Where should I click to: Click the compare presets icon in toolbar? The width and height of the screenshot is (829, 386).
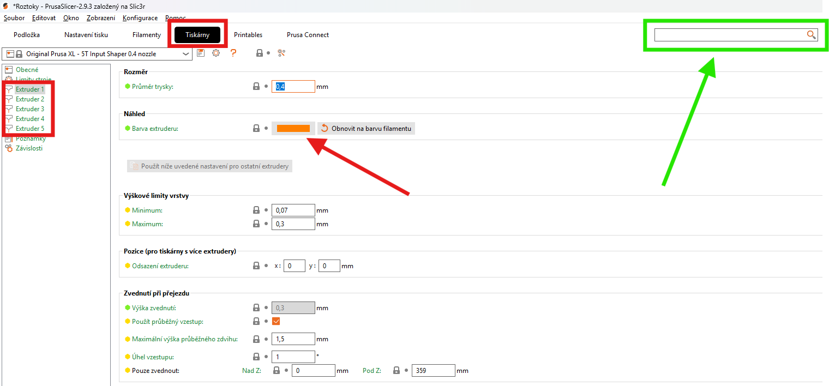coord(281,53)
